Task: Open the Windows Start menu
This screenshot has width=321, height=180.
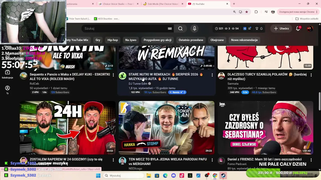Action: [x=98, y=175]
